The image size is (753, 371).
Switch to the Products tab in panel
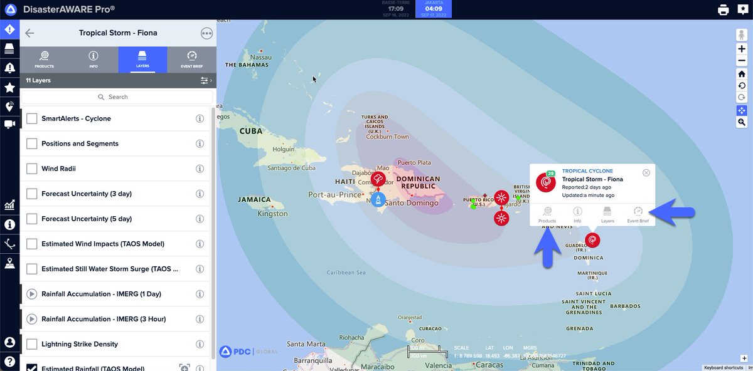pos(45,60)
